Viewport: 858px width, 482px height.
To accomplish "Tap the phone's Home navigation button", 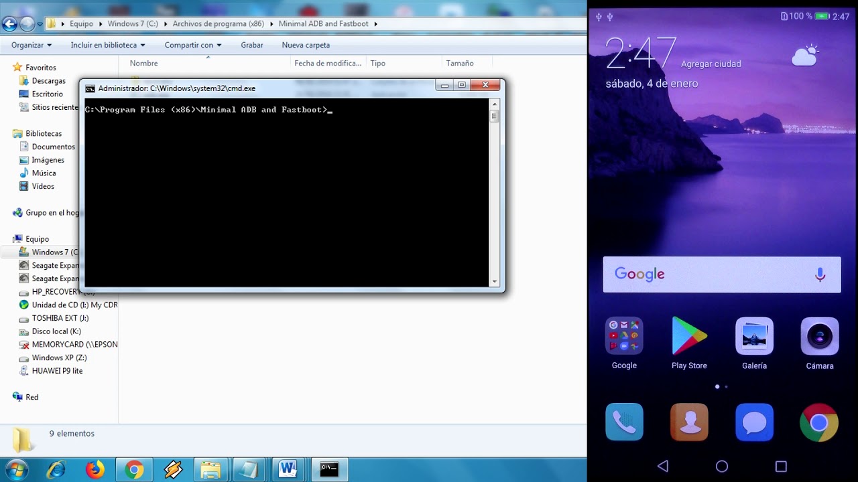I will (x=722, y=466).
